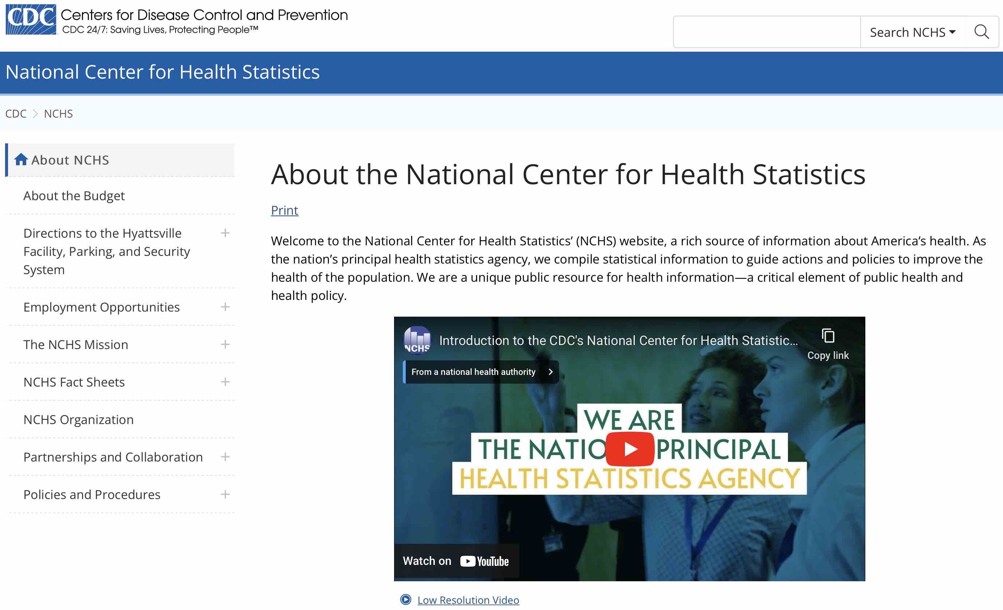Screen dimensions: 1003x610
Task: Click the CDC logo
Action: (31, 20)
